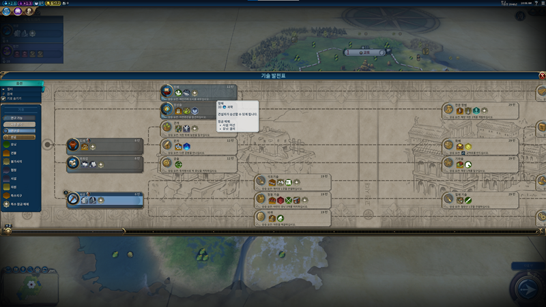Select the Archery (궁술) technology round icon

tap(167, 163)
